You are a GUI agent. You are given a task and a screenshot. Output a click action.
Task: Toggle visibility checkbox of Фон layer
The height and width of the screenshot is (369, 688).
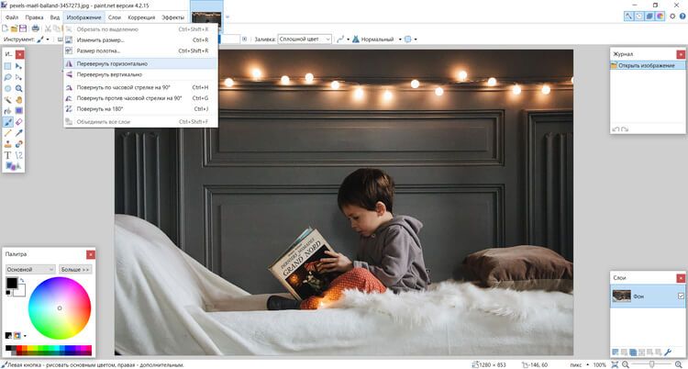point(680,296)
